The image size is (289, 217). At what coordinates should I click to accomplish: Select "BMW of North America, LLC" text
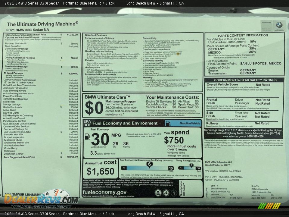point(219,162)
